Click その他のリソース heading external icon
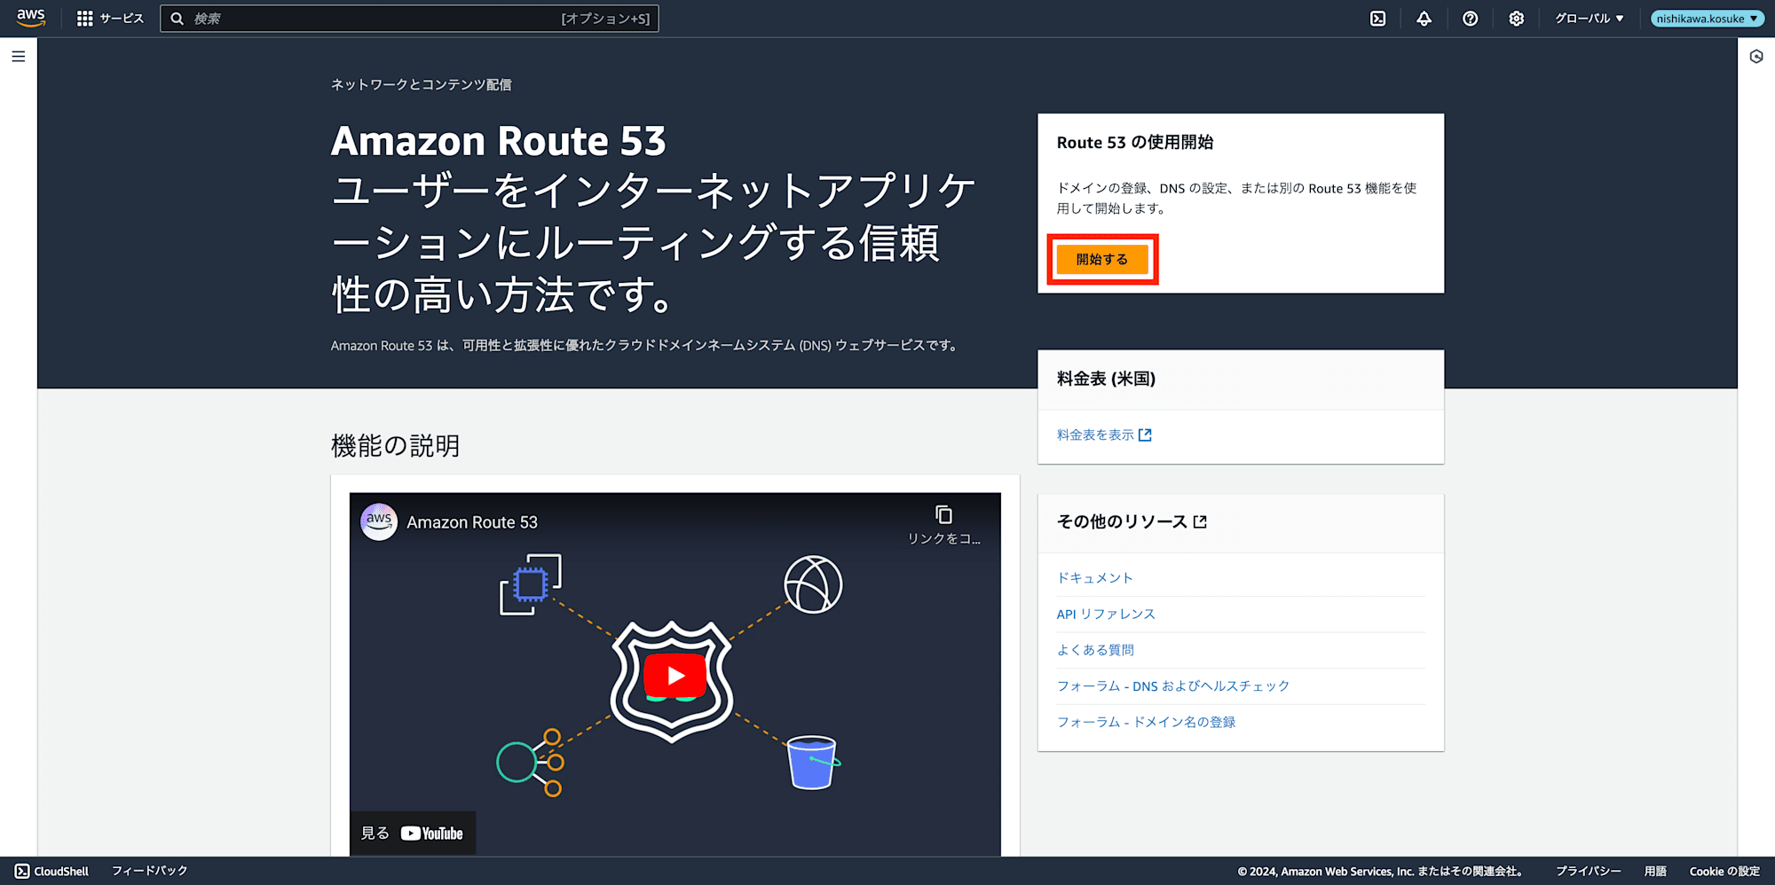 pos(1200,521)
